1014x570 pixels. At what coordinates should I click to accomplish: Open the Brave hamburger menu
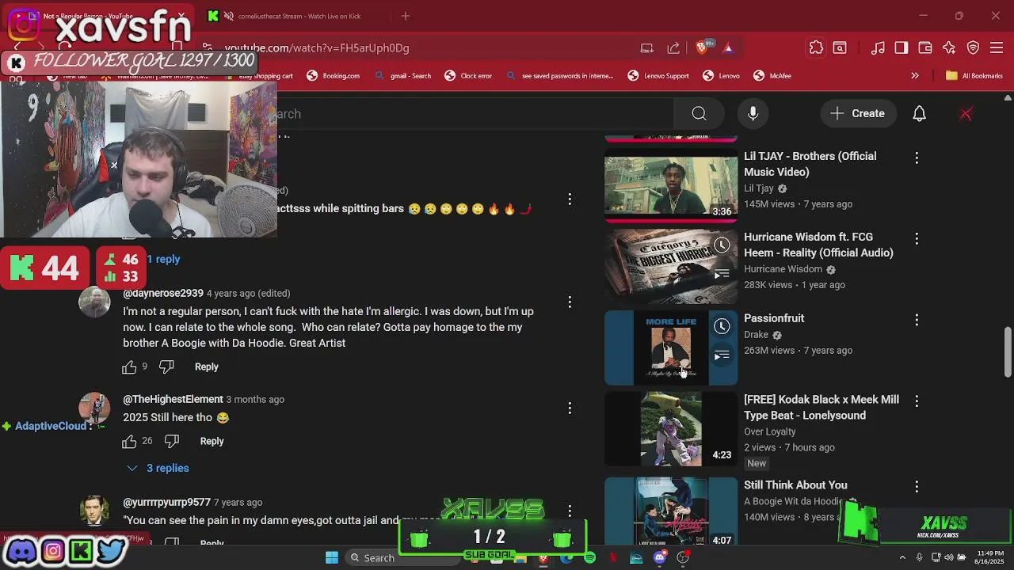click(x=997, y=48)
